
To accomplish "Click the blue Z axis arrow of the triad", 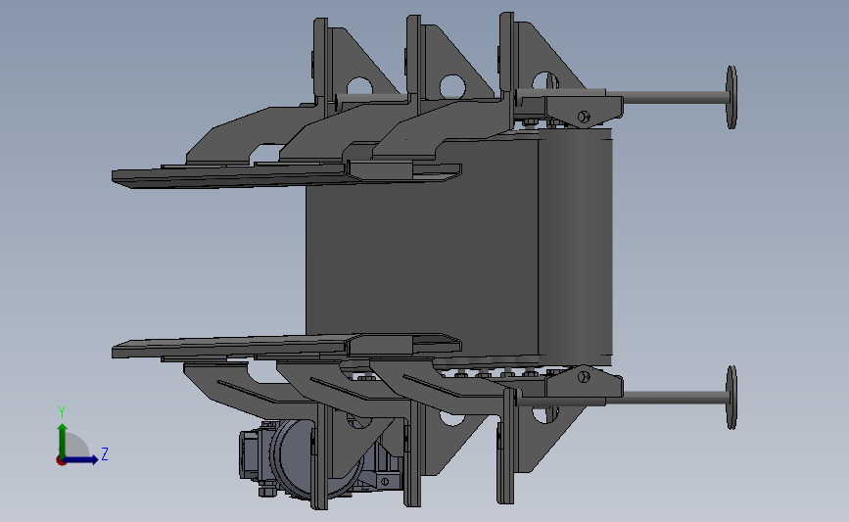I will click(x=80, y=459).
